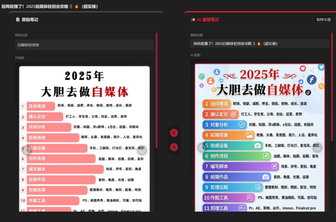336x222 pixels.
Task: Open the original cover image
Action: 85,139
